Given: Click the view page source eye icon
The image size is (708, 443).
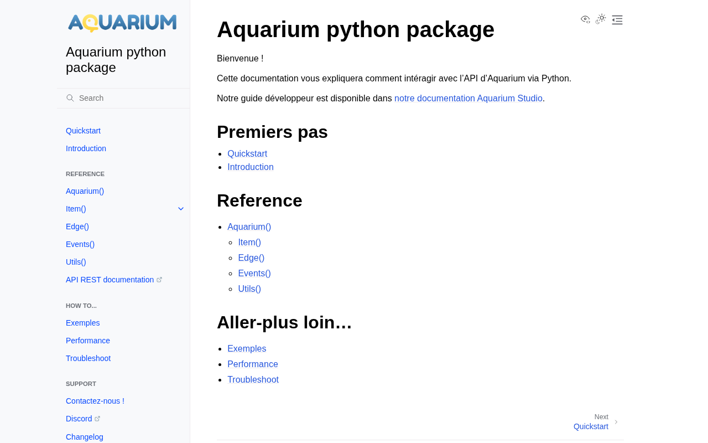Looking at the screenshot, I should click(x=585, y=19).
